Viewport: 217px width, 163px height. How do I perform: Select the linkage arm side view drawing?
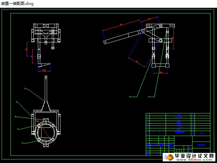click(x=139, y=45)
